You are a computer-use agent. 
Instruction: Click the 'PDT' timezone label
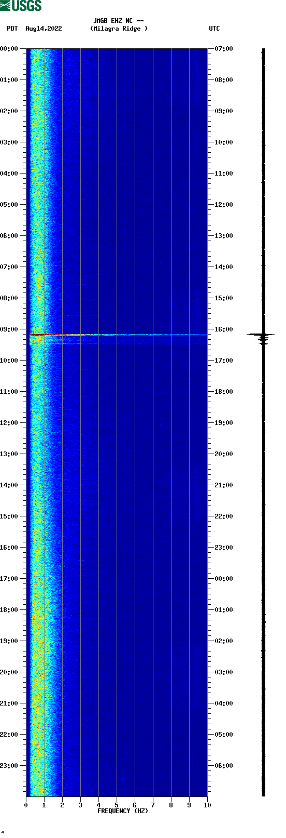pyautogui.click(x=12, y=29)
